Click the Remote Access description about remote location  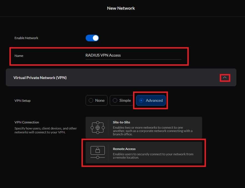pyautogui.click(x=153, y=156)
